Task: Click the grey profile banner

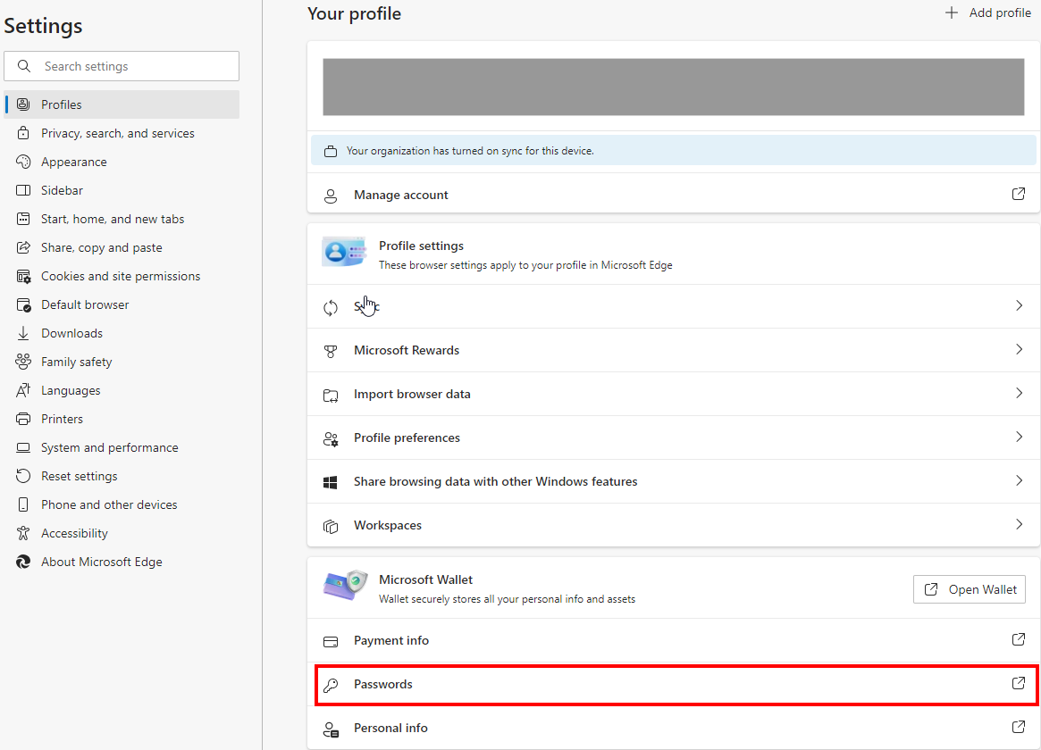Action: (x=673, y=87)
